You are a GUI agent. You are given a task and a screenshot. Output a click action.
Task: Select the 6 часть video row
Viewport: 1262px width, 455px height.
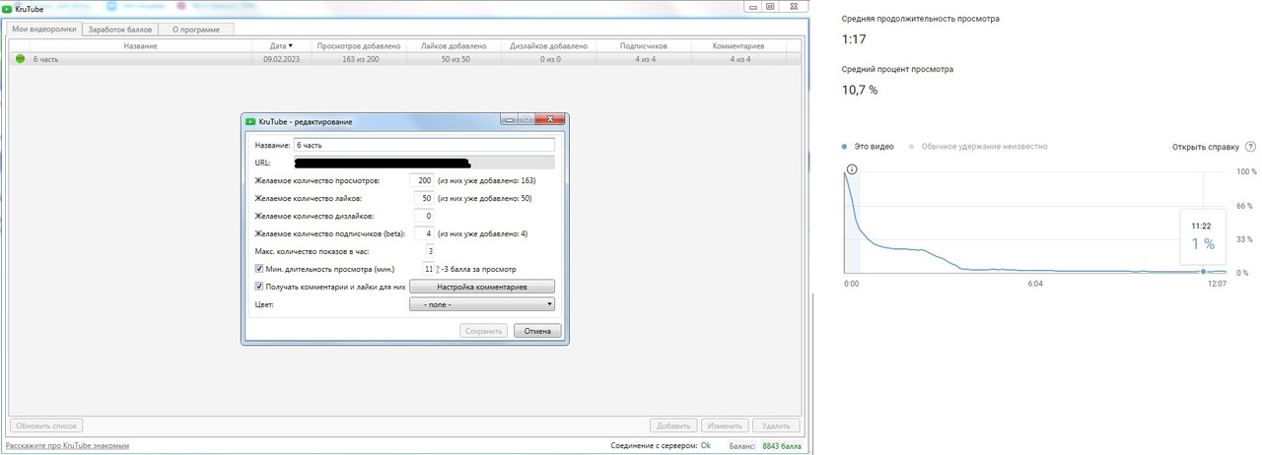[405, 59]
